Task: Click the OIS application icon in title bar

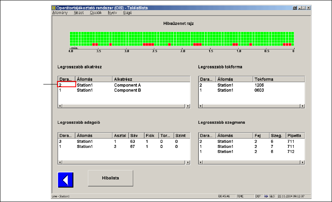Action: [x=54, y=8]
